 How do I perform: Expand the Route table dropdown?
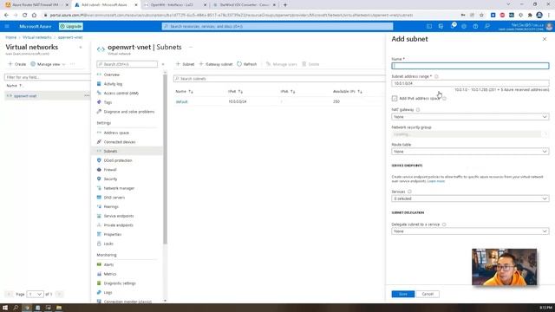(x=470, y=152)
